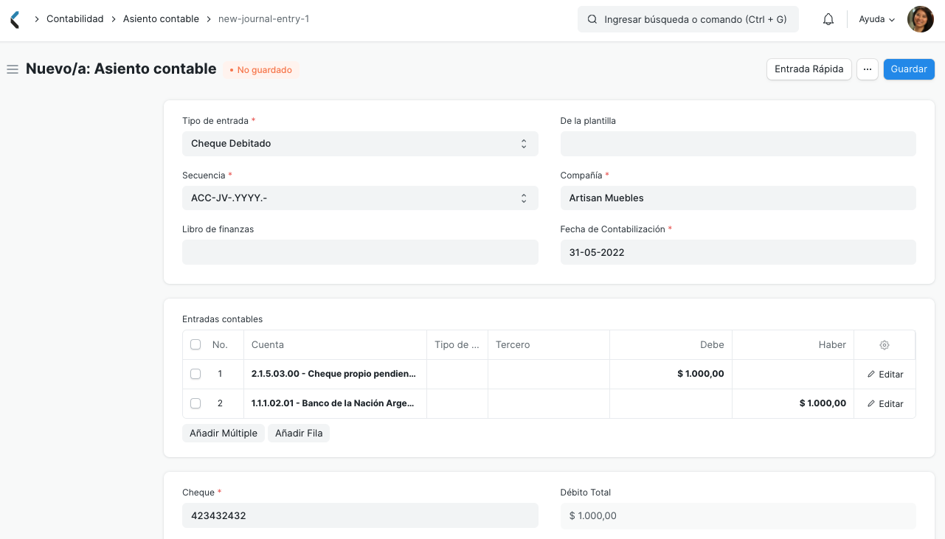This screenshot has height=539, width=945.
Task: Click Cuenta column header
Action: pos(335,344)
